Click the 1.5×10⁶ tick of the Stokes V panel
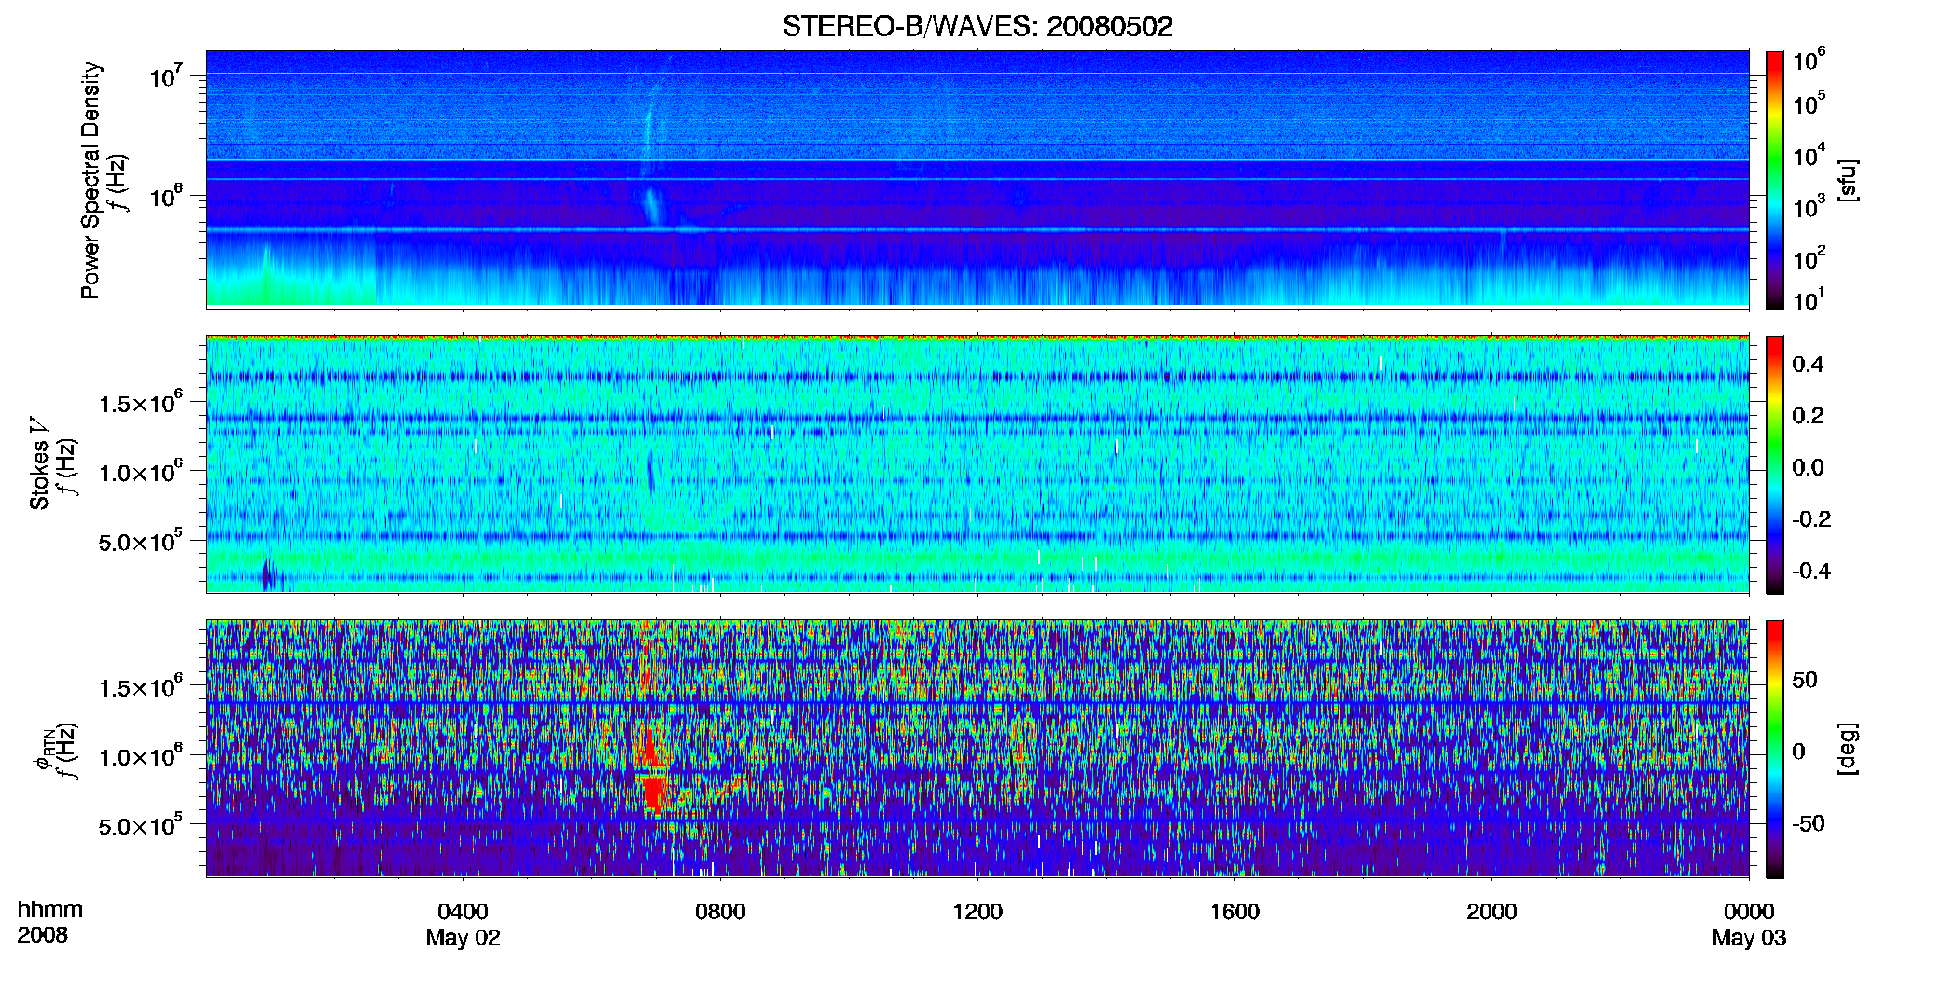The image size is (1955, 1007). tap(140, 403)
